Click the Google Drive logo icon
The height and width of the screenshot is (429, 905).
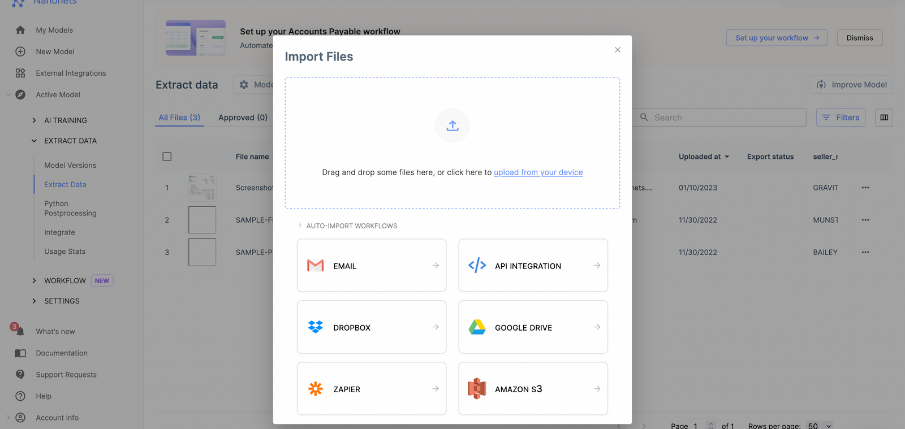click(x=477, y=327)
